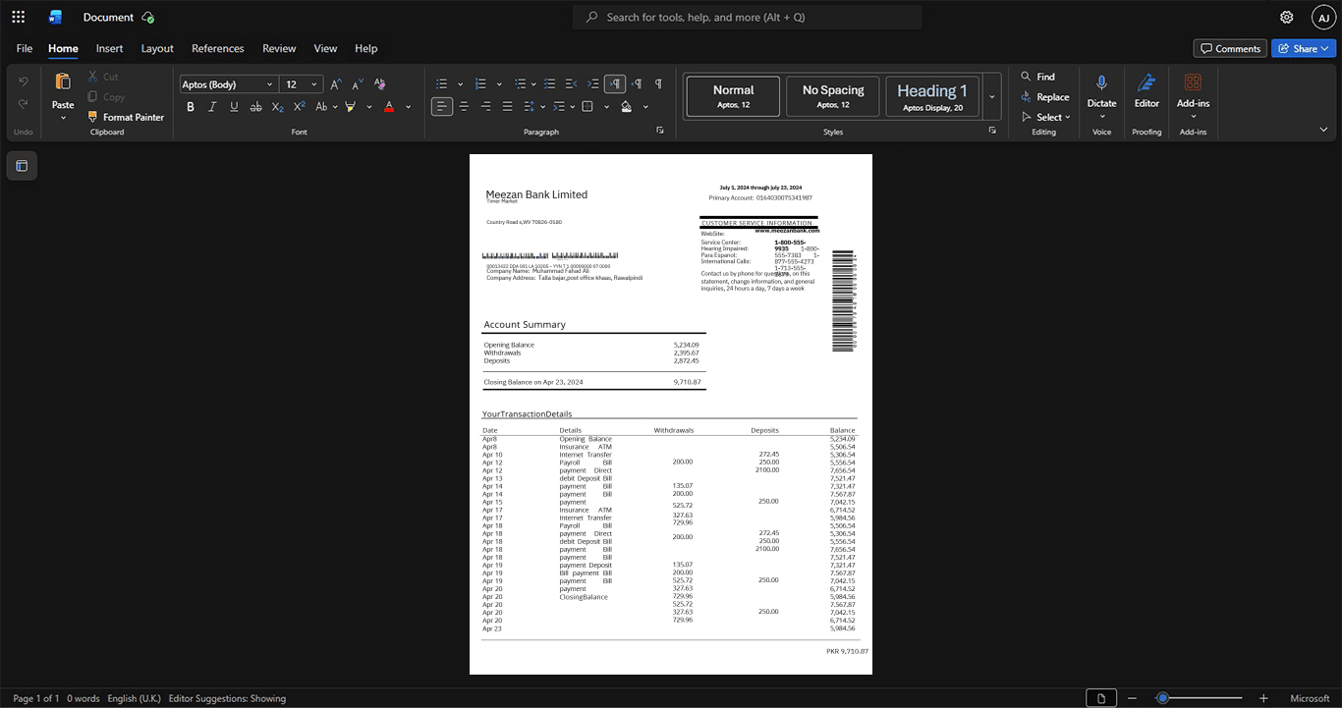Increase paragraph indent
This screenshot has width=1342, height=708.
[x=593, y=84]
